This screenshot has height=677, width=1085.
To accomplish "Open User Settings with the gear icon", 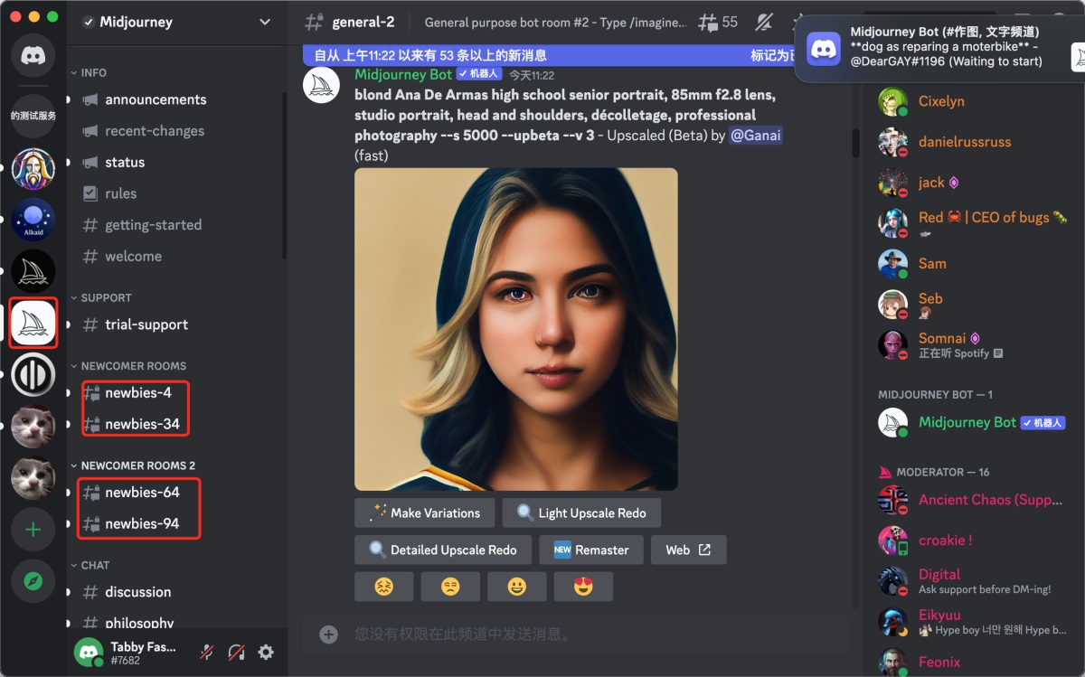I will (x=265, y=652).
